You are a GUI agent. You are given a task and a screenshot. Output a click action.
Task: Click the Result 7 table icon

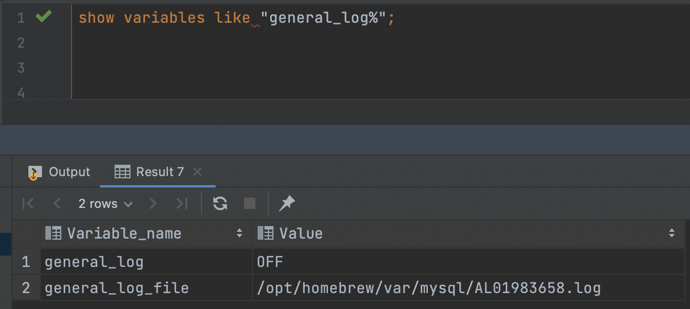(122, 172)
